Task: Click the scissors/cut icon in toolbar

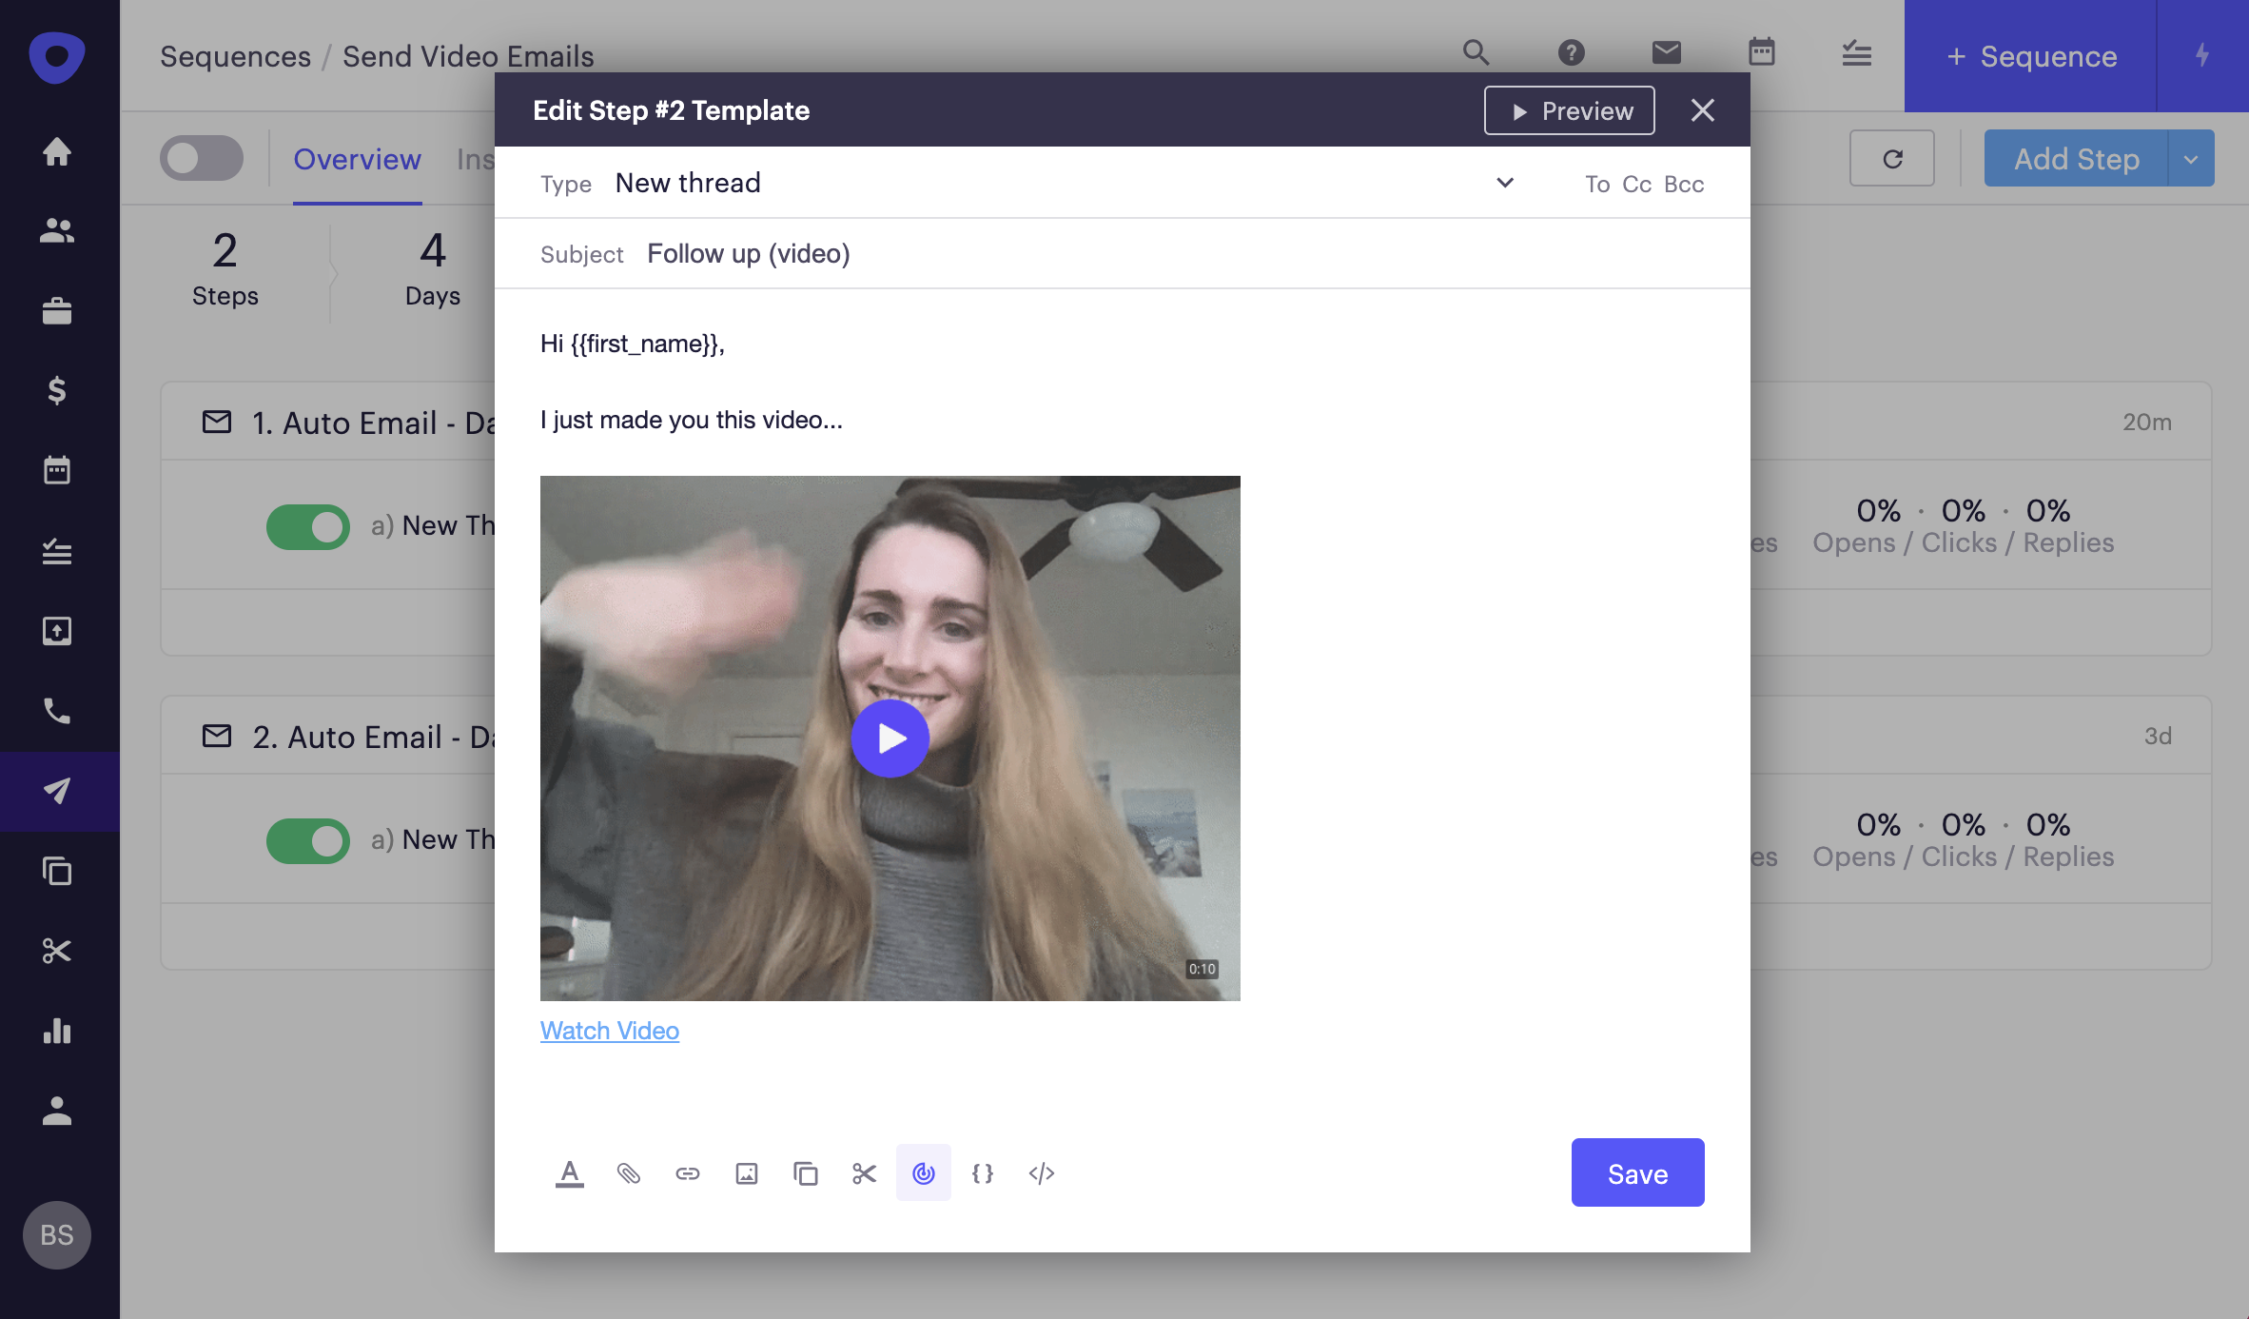Action: tap(863, 1173)
